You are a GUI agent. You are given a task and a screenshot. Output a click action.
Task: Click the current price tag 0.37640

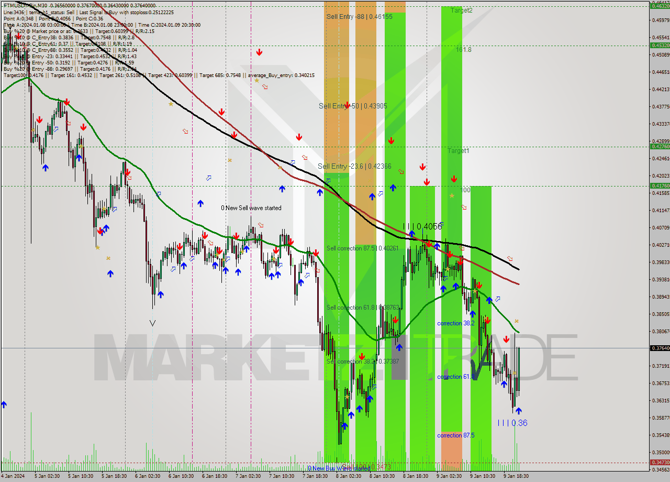pyautogui.click(x=659, y=348)
